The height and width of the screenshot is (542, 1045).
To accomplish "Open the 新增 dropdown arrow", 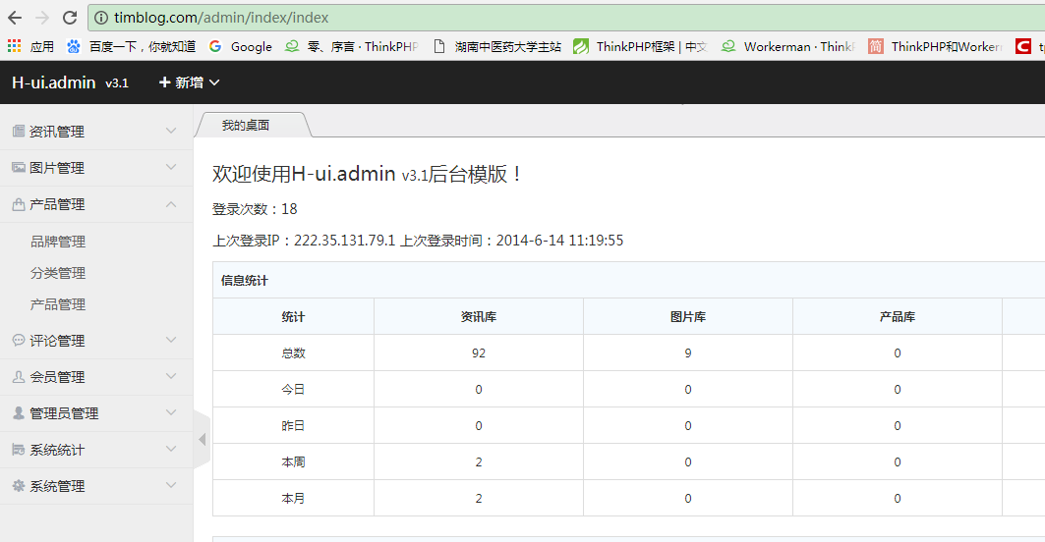I will [x=214, y=82].
